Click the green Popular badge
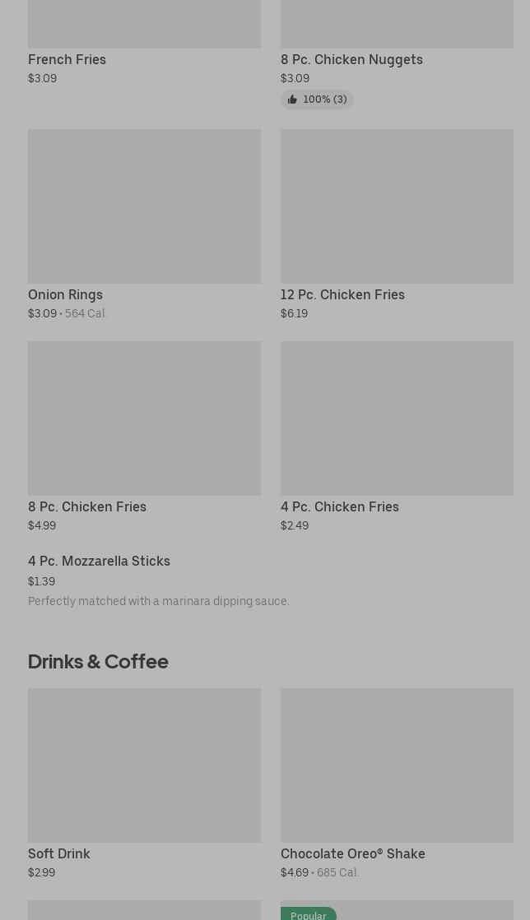The width and height of the screenshot is (530, 920). pos(308,914)
